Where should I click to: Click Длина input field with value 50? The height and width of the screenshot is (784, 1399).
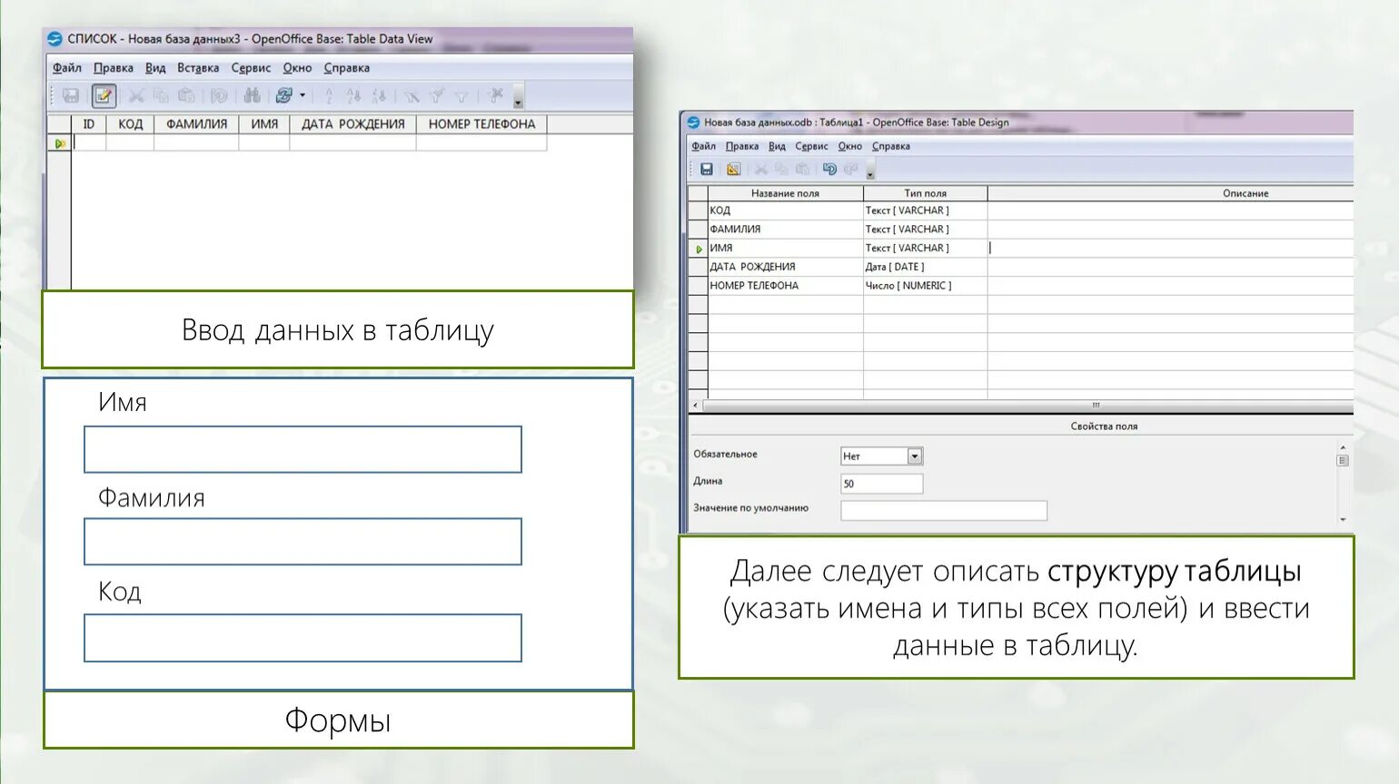pyautogui.click(x=882, y=484)
